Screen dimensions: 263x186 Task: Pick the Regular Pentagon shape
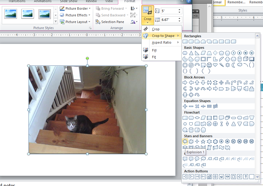221,53
